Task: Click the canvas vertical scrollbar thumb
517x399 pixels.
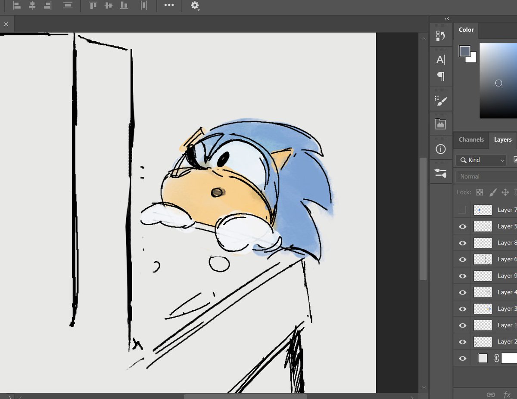Action: pyautogui.click(x=424, y=219)
